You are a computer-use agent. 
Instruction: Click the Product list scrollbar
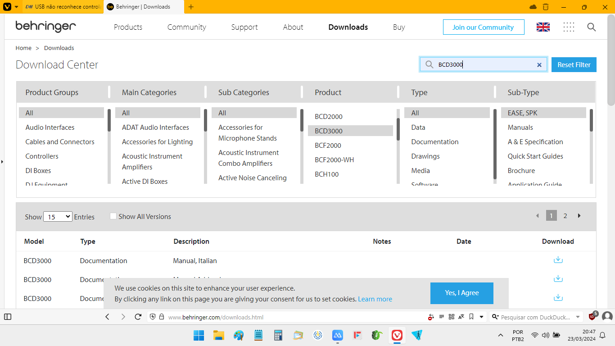tap(398, 129)
